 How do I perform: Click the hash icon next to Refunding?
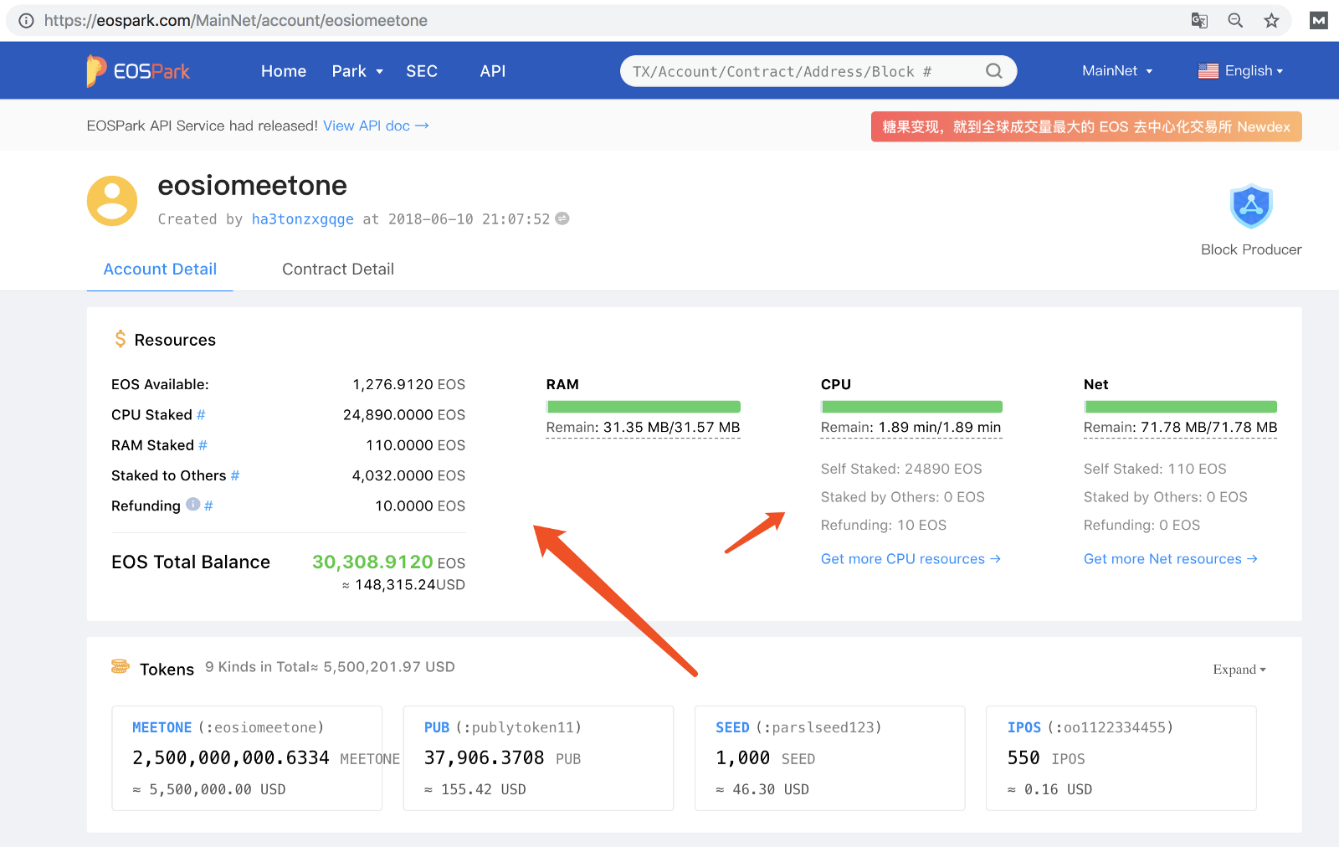[208, 506]
